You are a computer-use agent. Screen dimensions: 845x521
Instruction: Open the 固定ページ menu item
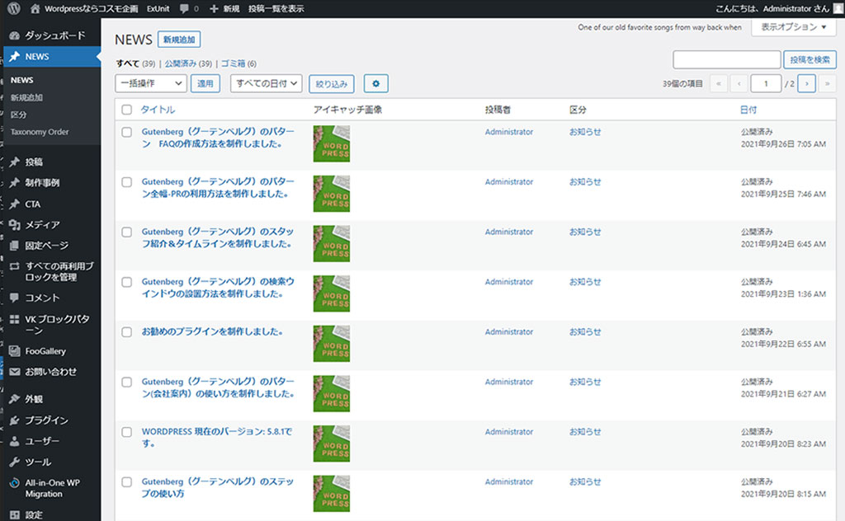pos(46,245)
